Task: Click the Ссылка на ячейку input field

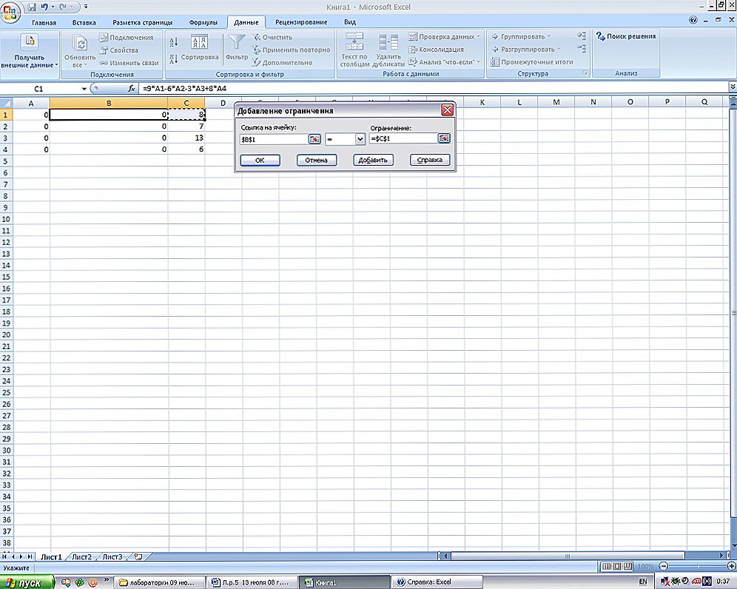Action: (273, 139)
